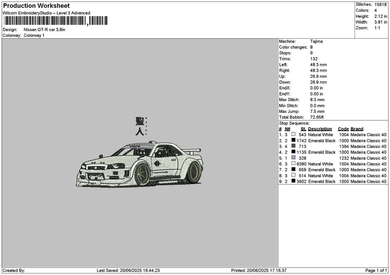Click the Trims value 132
Image resolution: width=390 pixels, height=275 pixels.
(314, 59)
